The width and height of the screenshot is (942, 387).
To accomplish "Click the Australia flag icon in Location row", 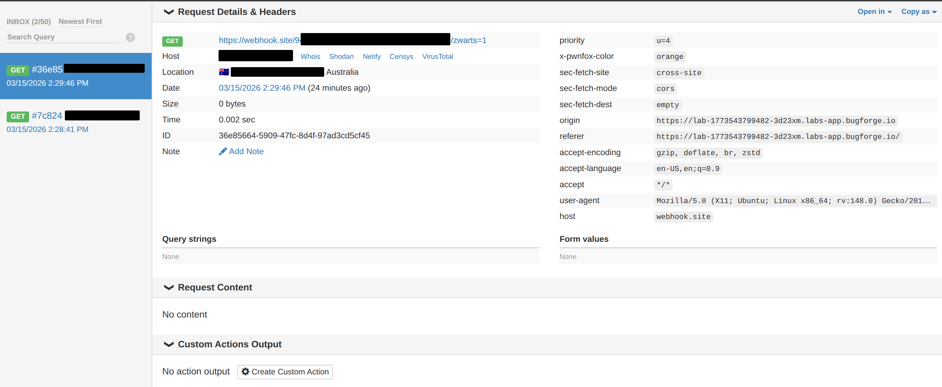I will tap(223, 72).
